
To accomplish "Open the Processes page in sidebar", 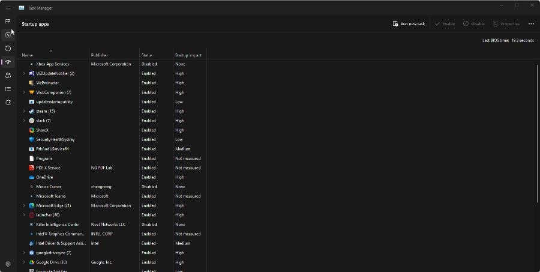I will point(8,22).
